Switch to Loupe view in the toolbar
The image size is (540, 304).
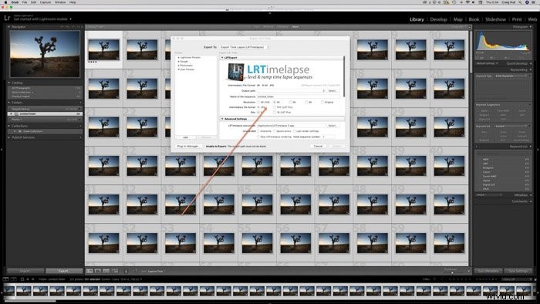(x=98, y=272)
